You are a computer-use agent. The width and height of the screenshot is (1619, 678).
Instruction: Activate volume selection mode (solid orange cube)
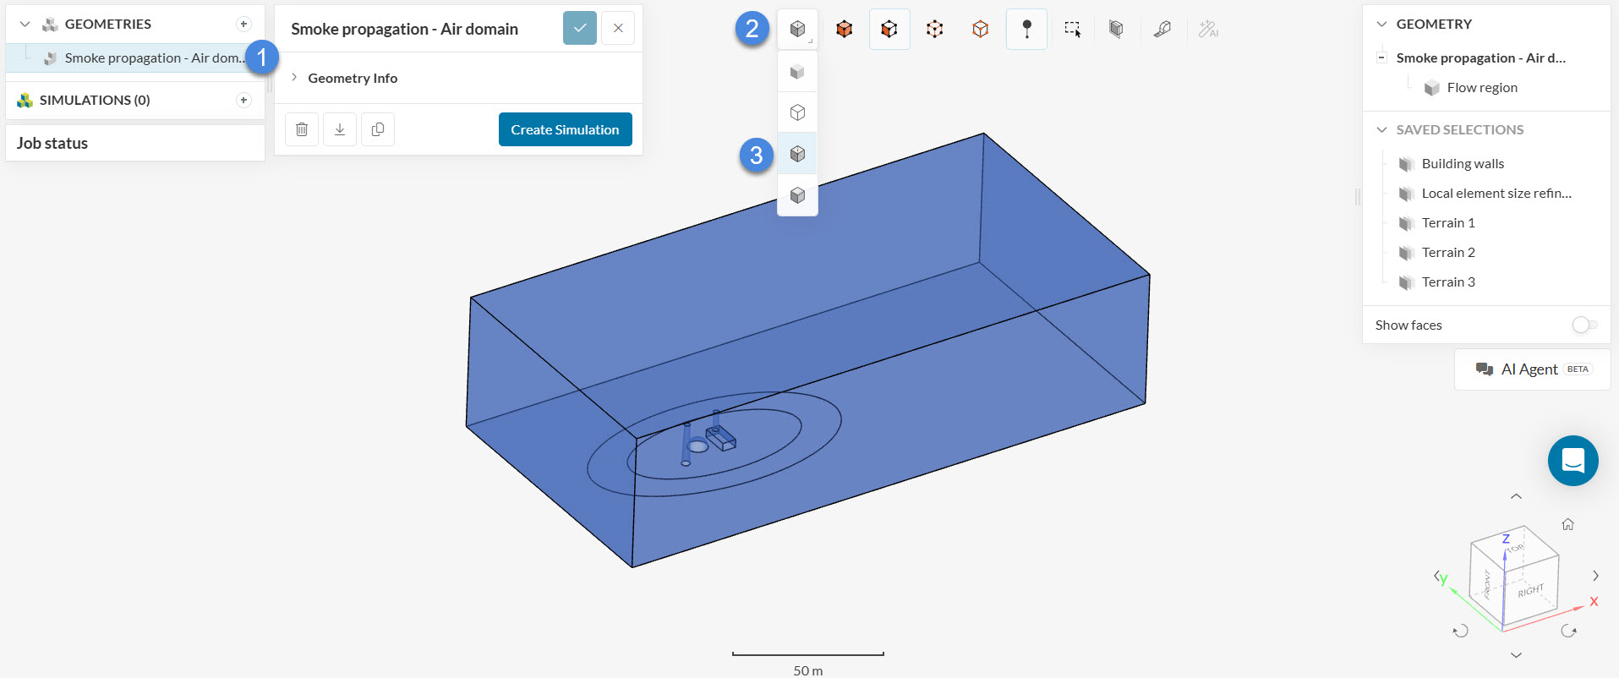click(844, 30)
